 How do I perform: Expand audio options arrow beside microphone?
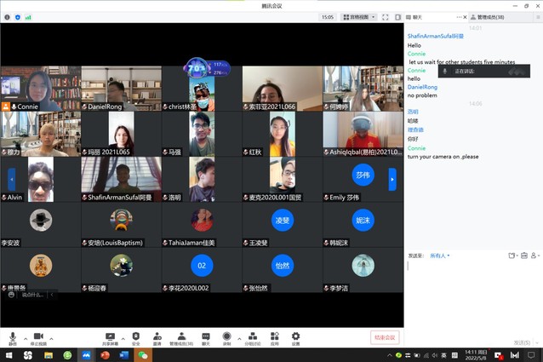pyautogui.click(x=24, y=336)
